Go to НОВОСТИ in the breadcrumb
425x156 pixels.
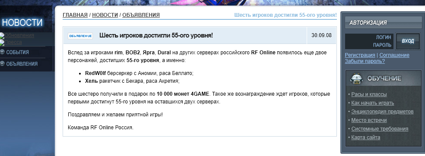(105, 15)
